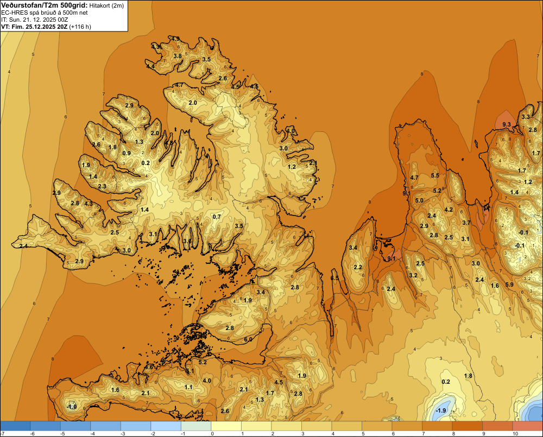Click the 5.5 temperature value

click(435, 175)
